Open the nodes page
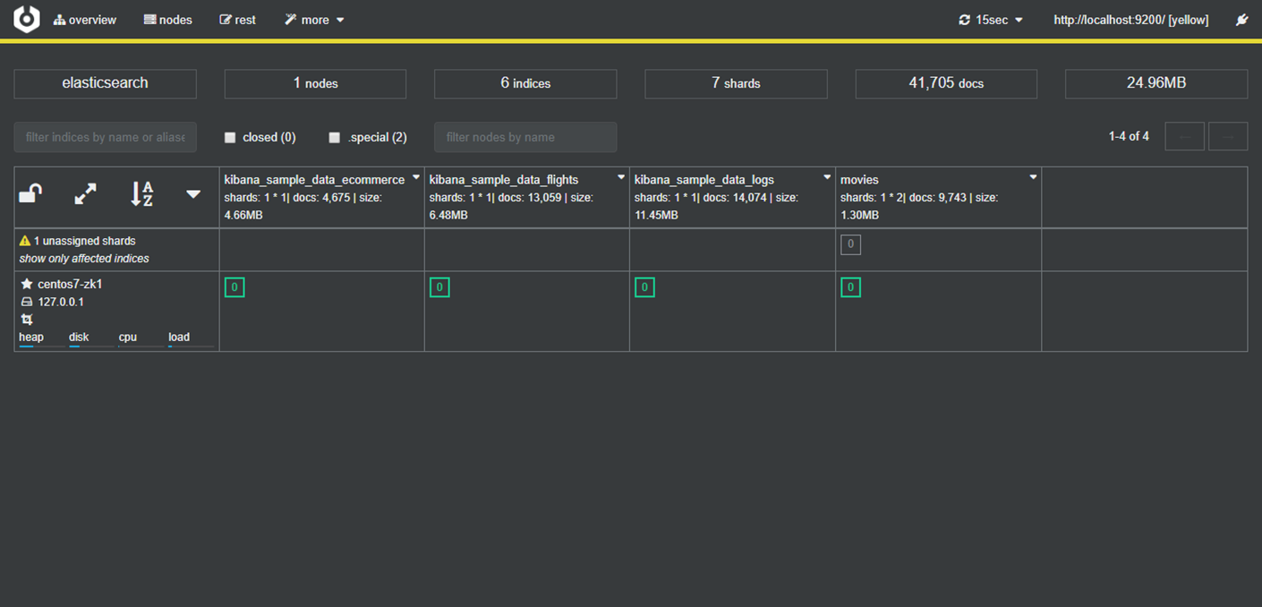Image resolution: width=1262 pixels, height=607 pixels. [x=168, y=20]
